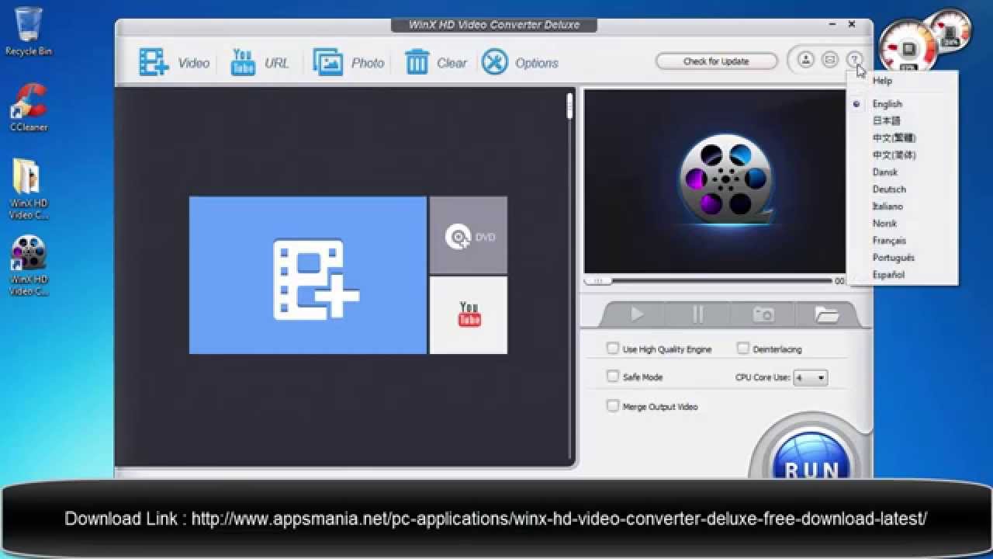Open Recycle Bin desktop icon

[x=29, y=32]
